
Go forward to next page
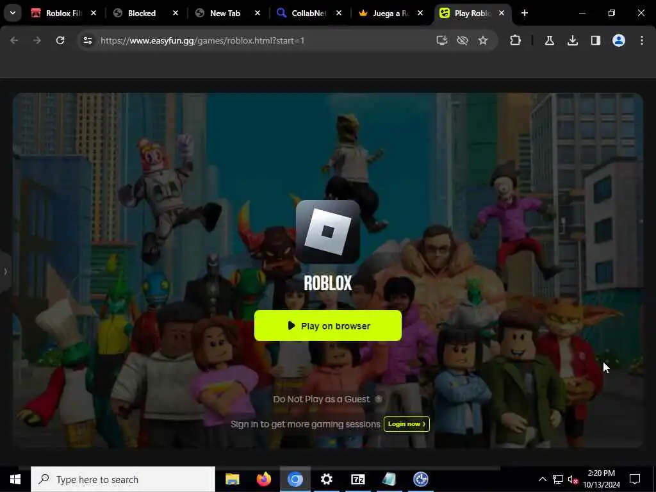[37, 40]
